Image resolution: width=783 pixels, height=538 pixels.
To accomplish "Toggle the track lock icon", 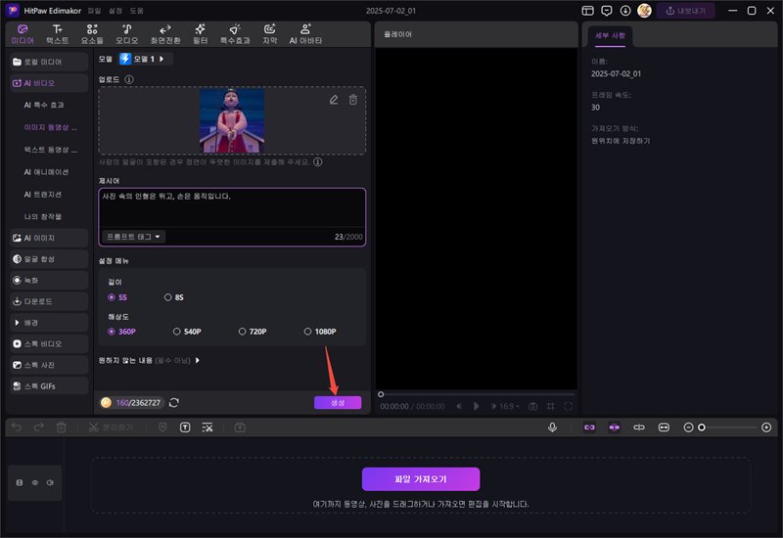I will tap(20, 482).
